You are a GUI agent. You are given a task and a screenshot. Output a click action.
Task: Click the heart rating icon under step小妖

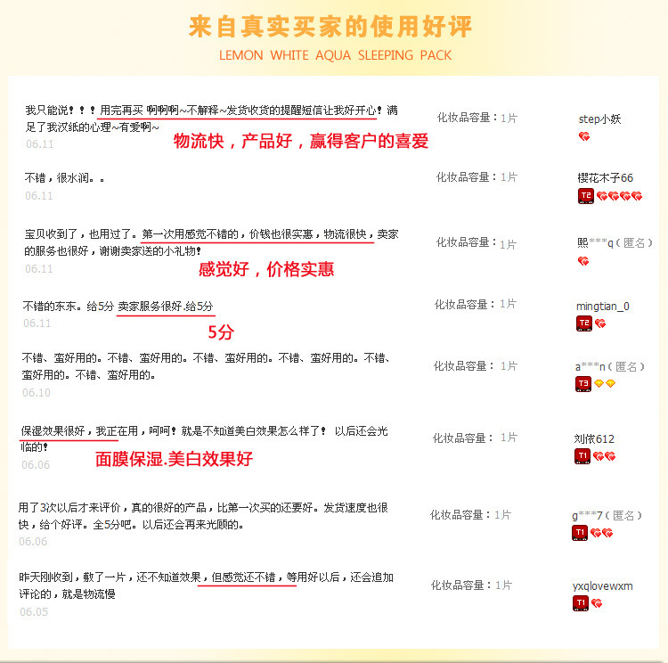[x=584, y=136]
